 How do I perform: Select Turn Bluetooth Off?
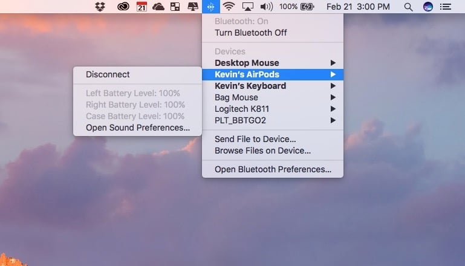[273, 33]
